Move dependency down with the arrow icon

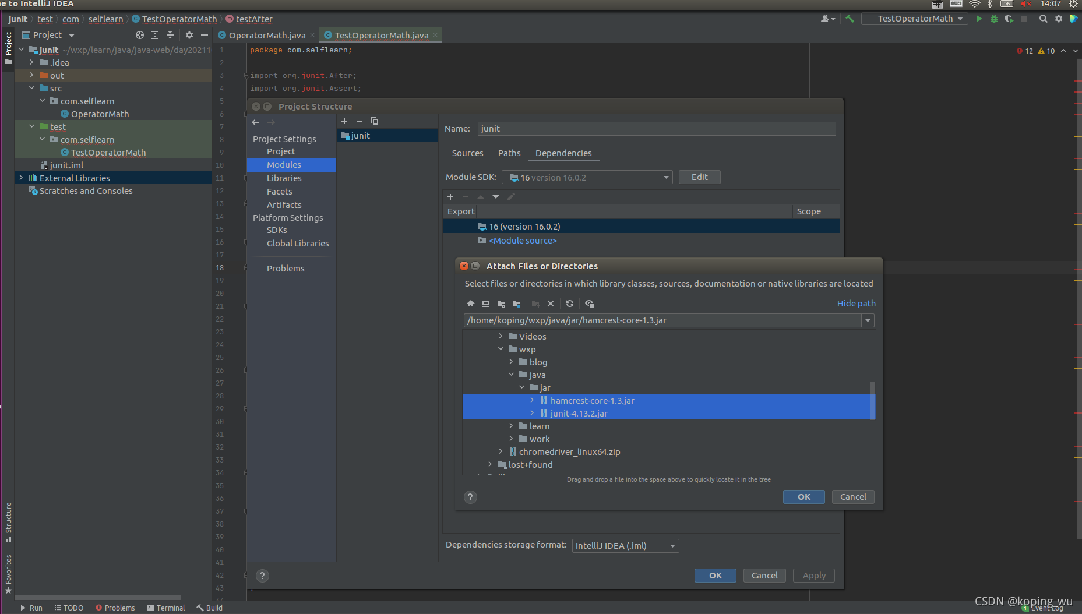(x=496, y=197)
